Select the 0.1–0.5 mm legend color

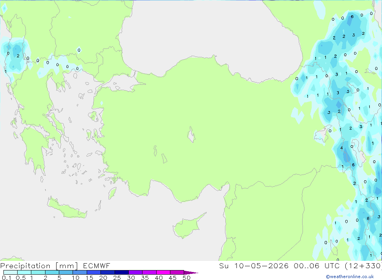[10, 272]
